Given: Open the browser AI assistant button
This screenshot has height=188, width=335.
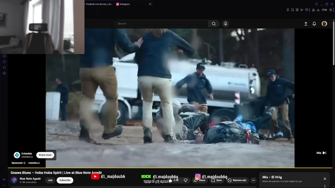Looking at the screenshot, I should pyautogui.click(x=324, y=10).
